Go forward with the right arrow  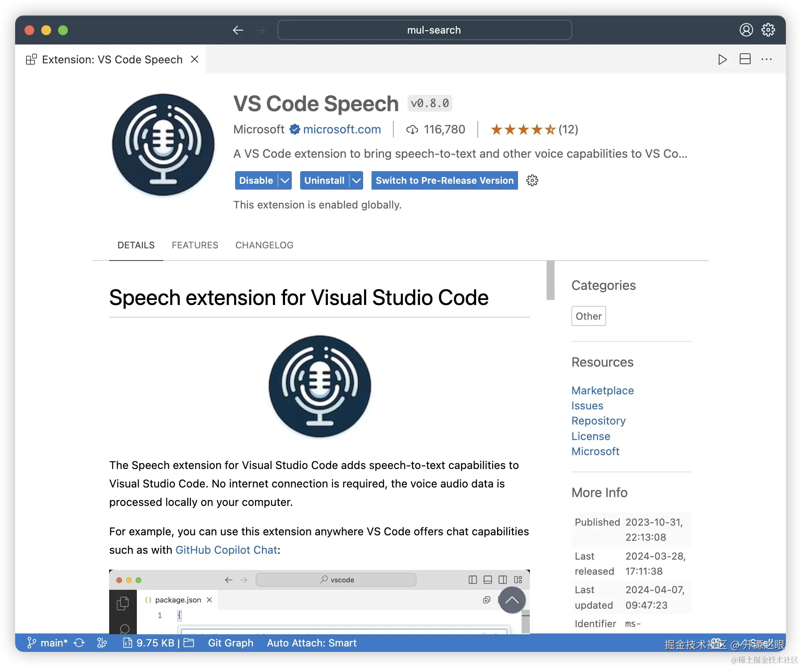click(x=260, y=30)
